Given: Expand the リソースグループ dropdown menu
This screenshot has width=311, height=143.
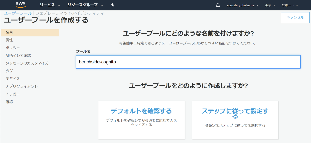Looking at the screenshot, I should point(85,5).
